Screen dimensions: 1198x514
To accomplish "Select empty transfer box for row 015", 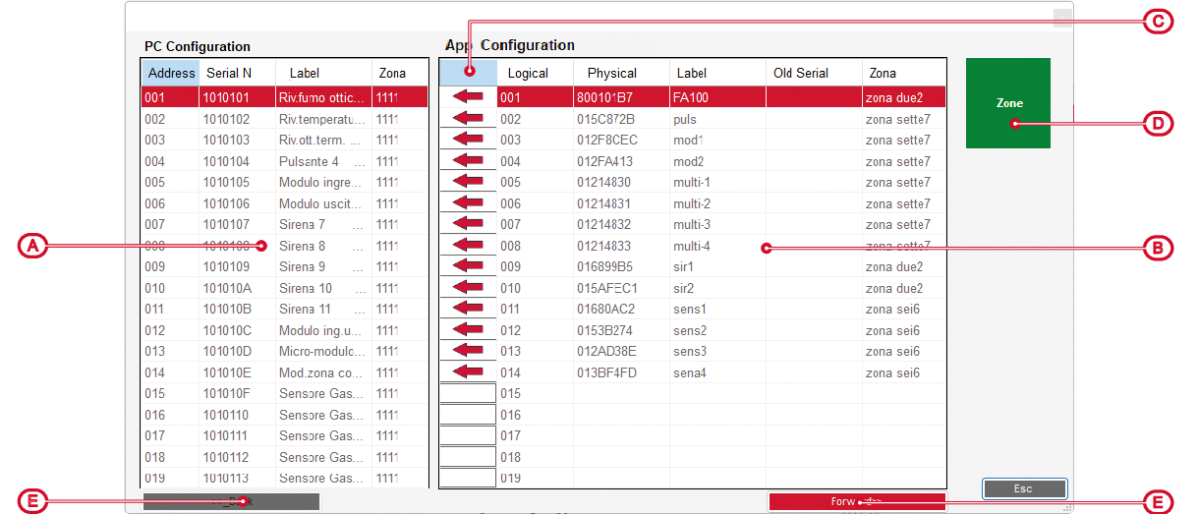I will (468, 393).
